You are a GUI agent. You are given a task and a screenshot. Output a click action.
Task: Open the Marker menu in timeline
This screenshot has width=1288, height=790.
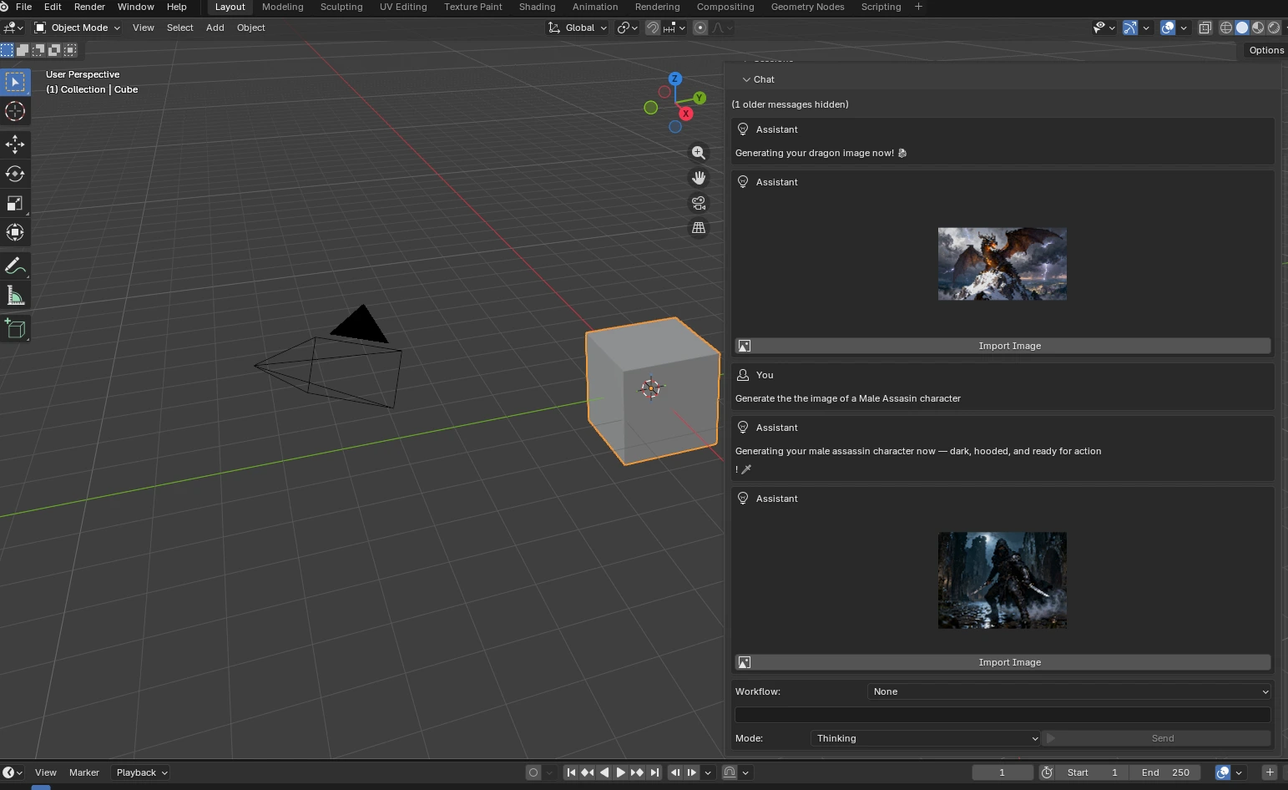(84, 772)
